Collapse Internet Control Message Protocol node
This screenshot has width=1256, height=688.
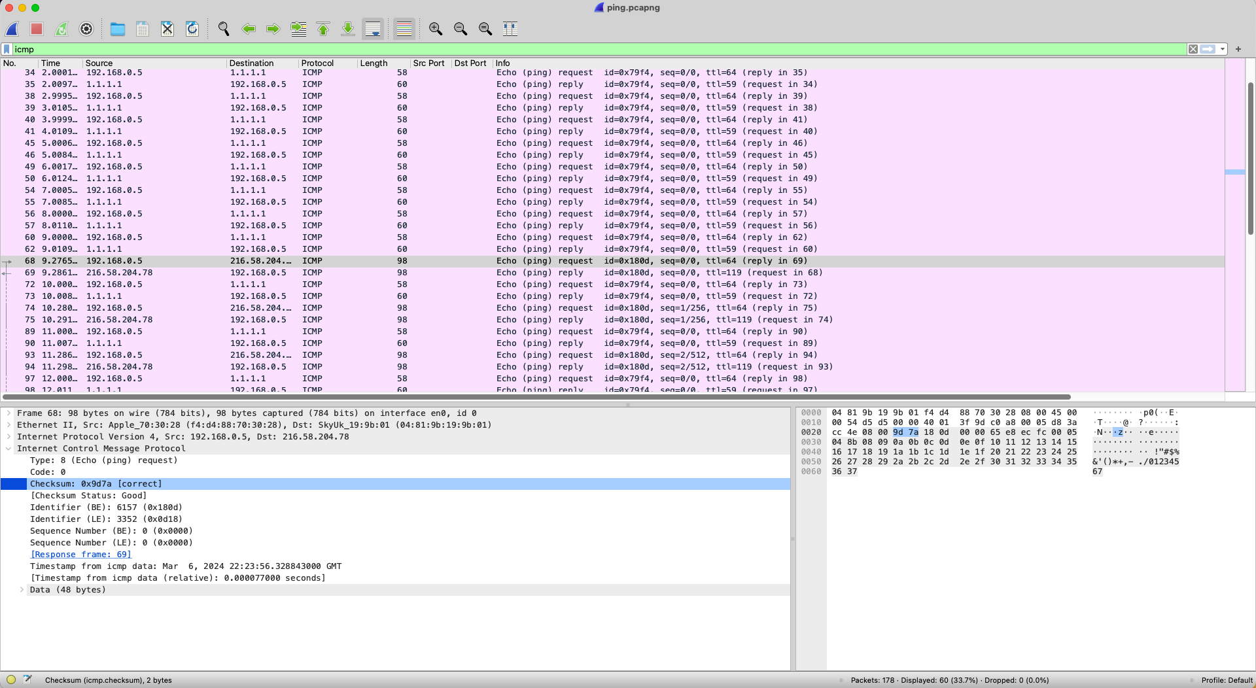coord(9,449)
